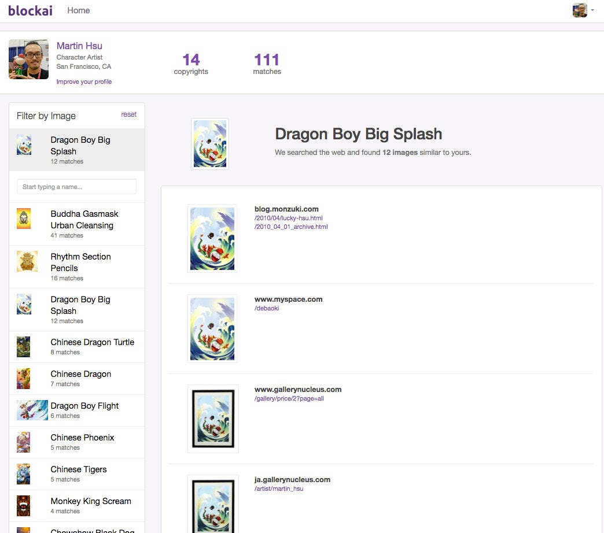Image resolution: width=604 pixels, height=533 pixels.
Task: Click Martin Hsu profile photo
Action: pos(28,60)
